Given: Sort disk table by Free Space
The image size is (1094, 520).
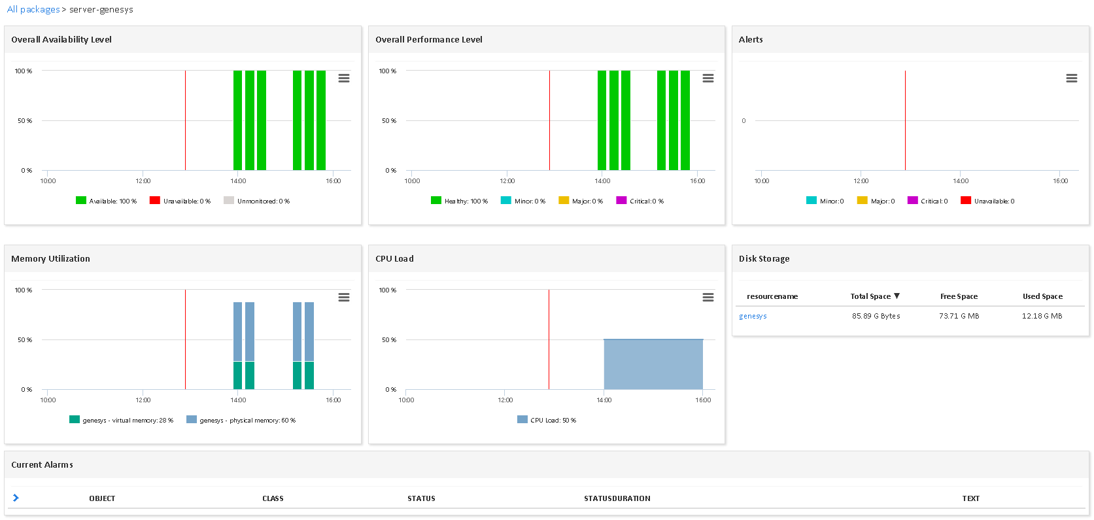Looking at the screenshot, I should [959, 296].
